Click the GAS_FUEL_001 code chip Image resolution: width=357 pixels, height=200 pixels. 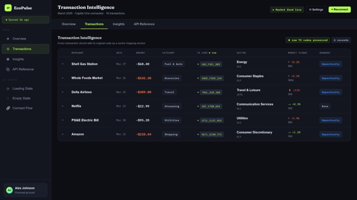point(211,64)
